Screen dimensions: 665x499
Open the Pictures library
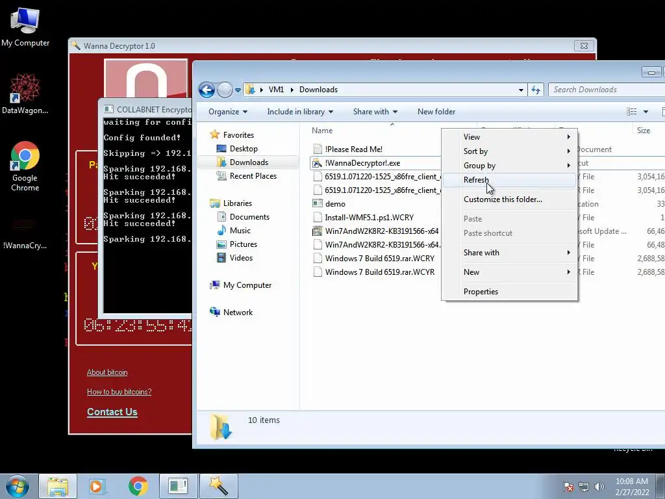(243, 244)
